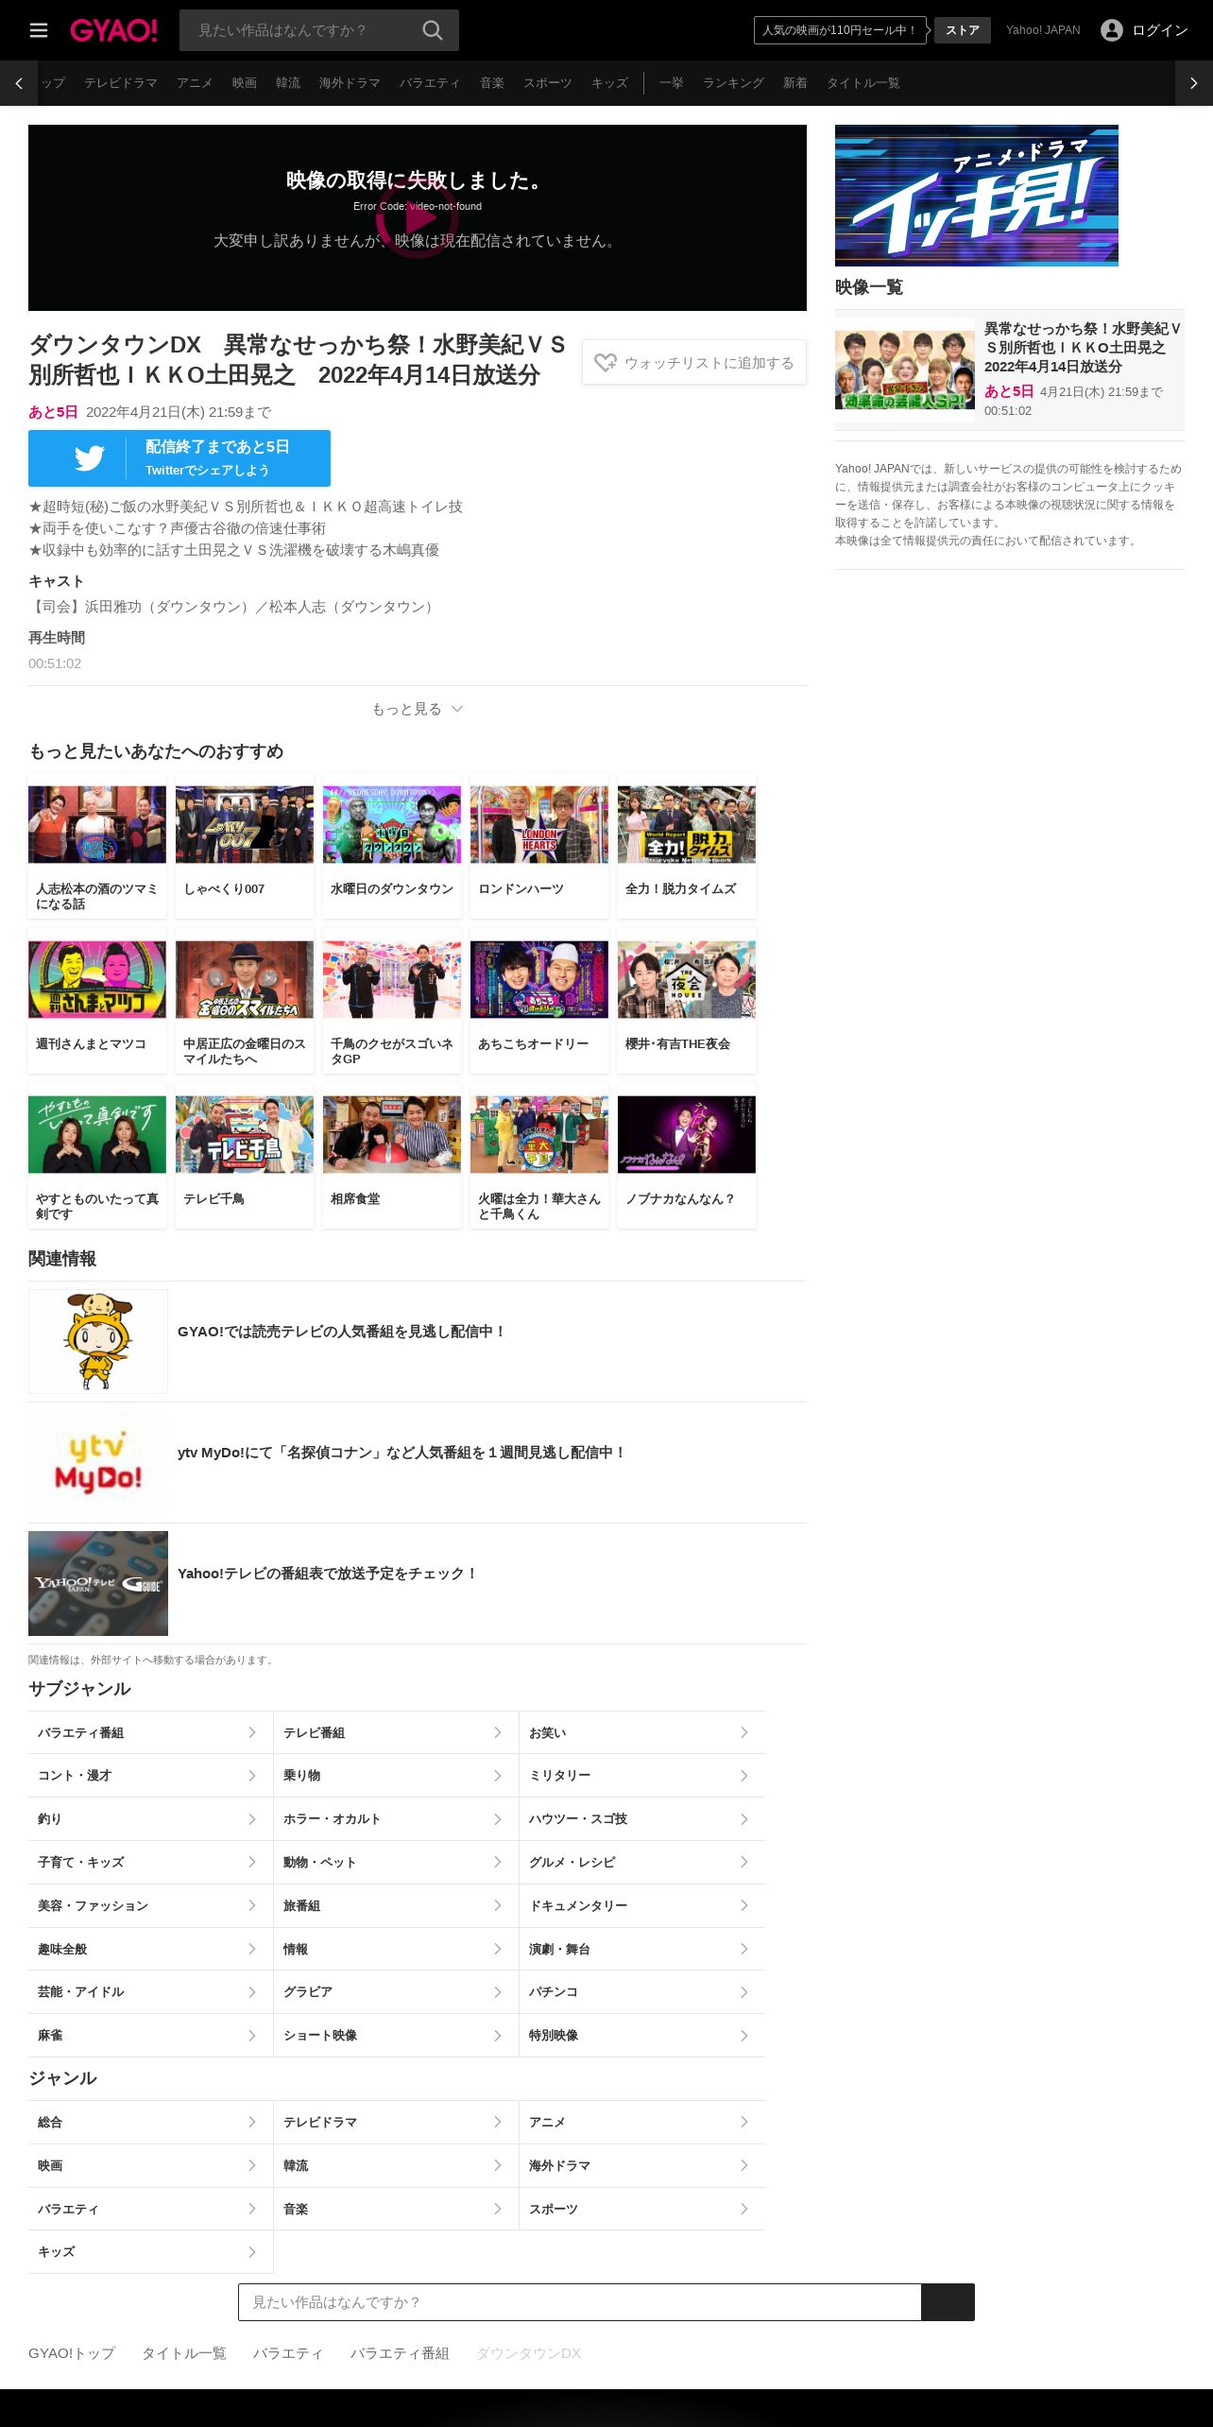Click タイトル一覧 breadcrumb link
Screen dimensions: 1213x2427
pyautogui.click(x=184, y=2353)
